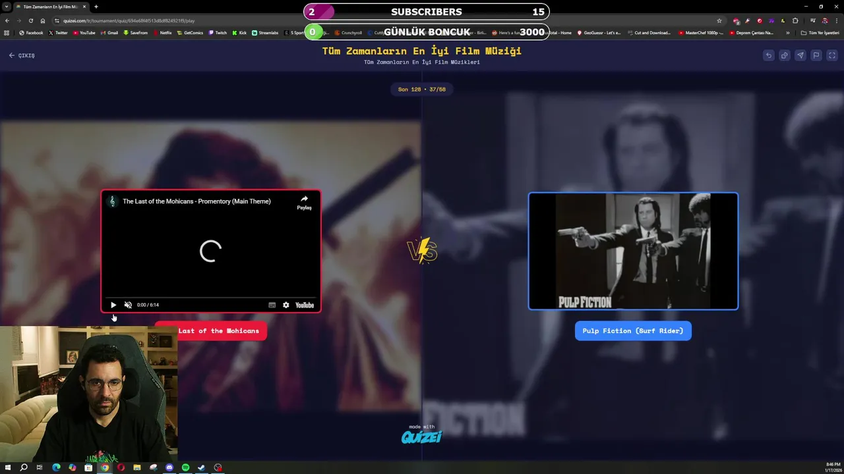Open the tab search dropdown arrow

coord(7,7)
